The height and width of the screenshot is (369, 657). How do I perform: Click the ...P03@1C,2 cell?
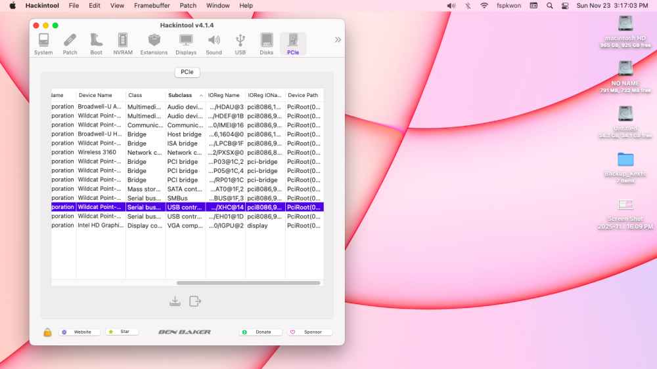point(225,161)
